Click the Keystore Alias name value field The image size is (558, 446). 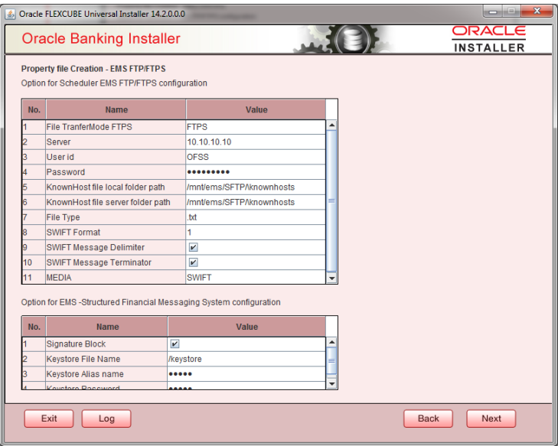tap(246, 374)
